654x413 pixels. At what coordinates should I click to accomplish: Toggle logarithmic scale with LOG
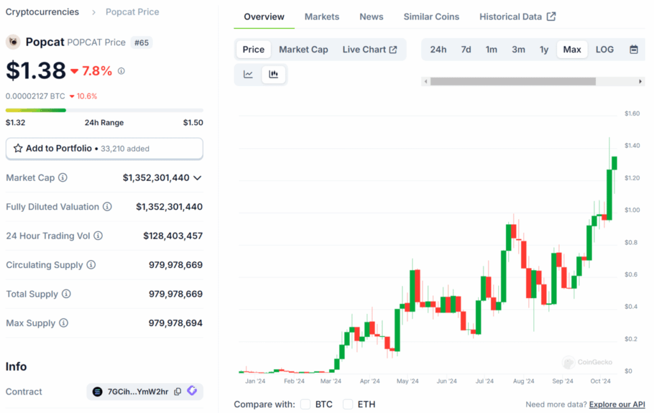604,49
